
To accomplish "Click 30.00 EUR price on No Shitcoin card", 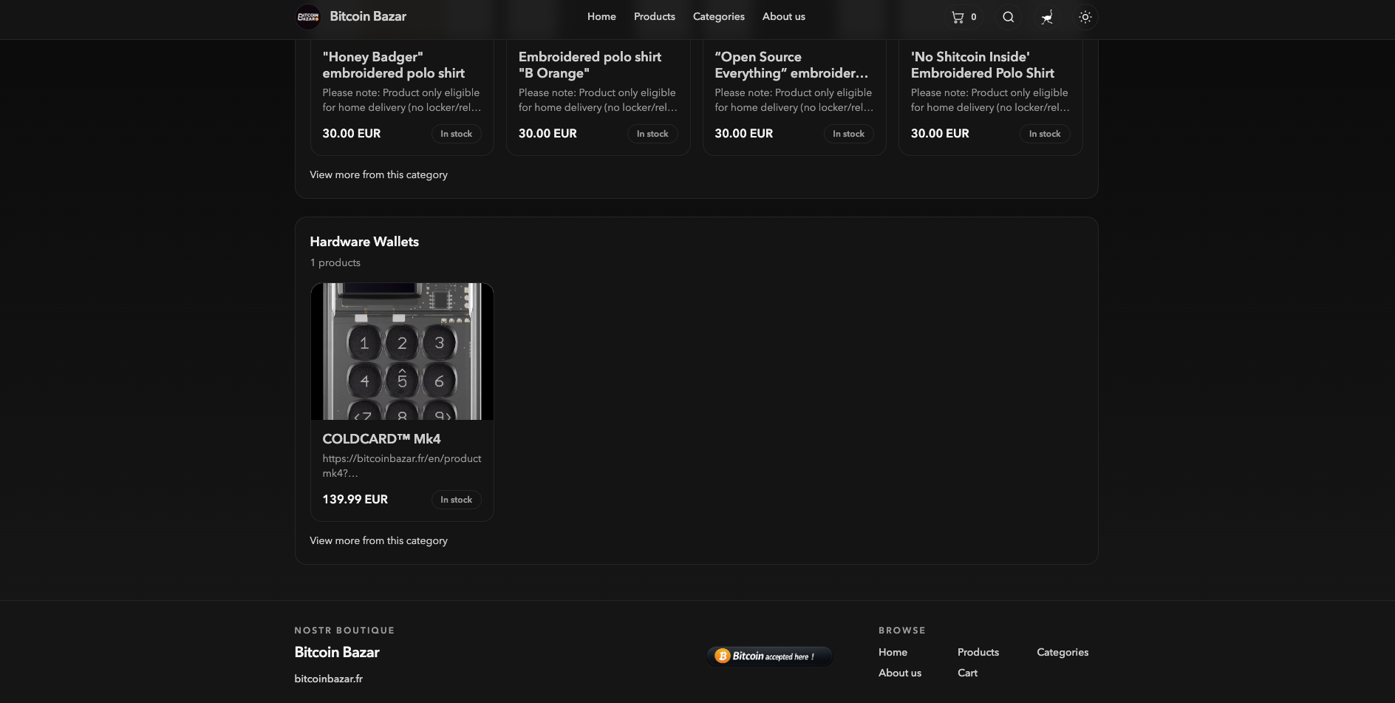I will (940, 134).
